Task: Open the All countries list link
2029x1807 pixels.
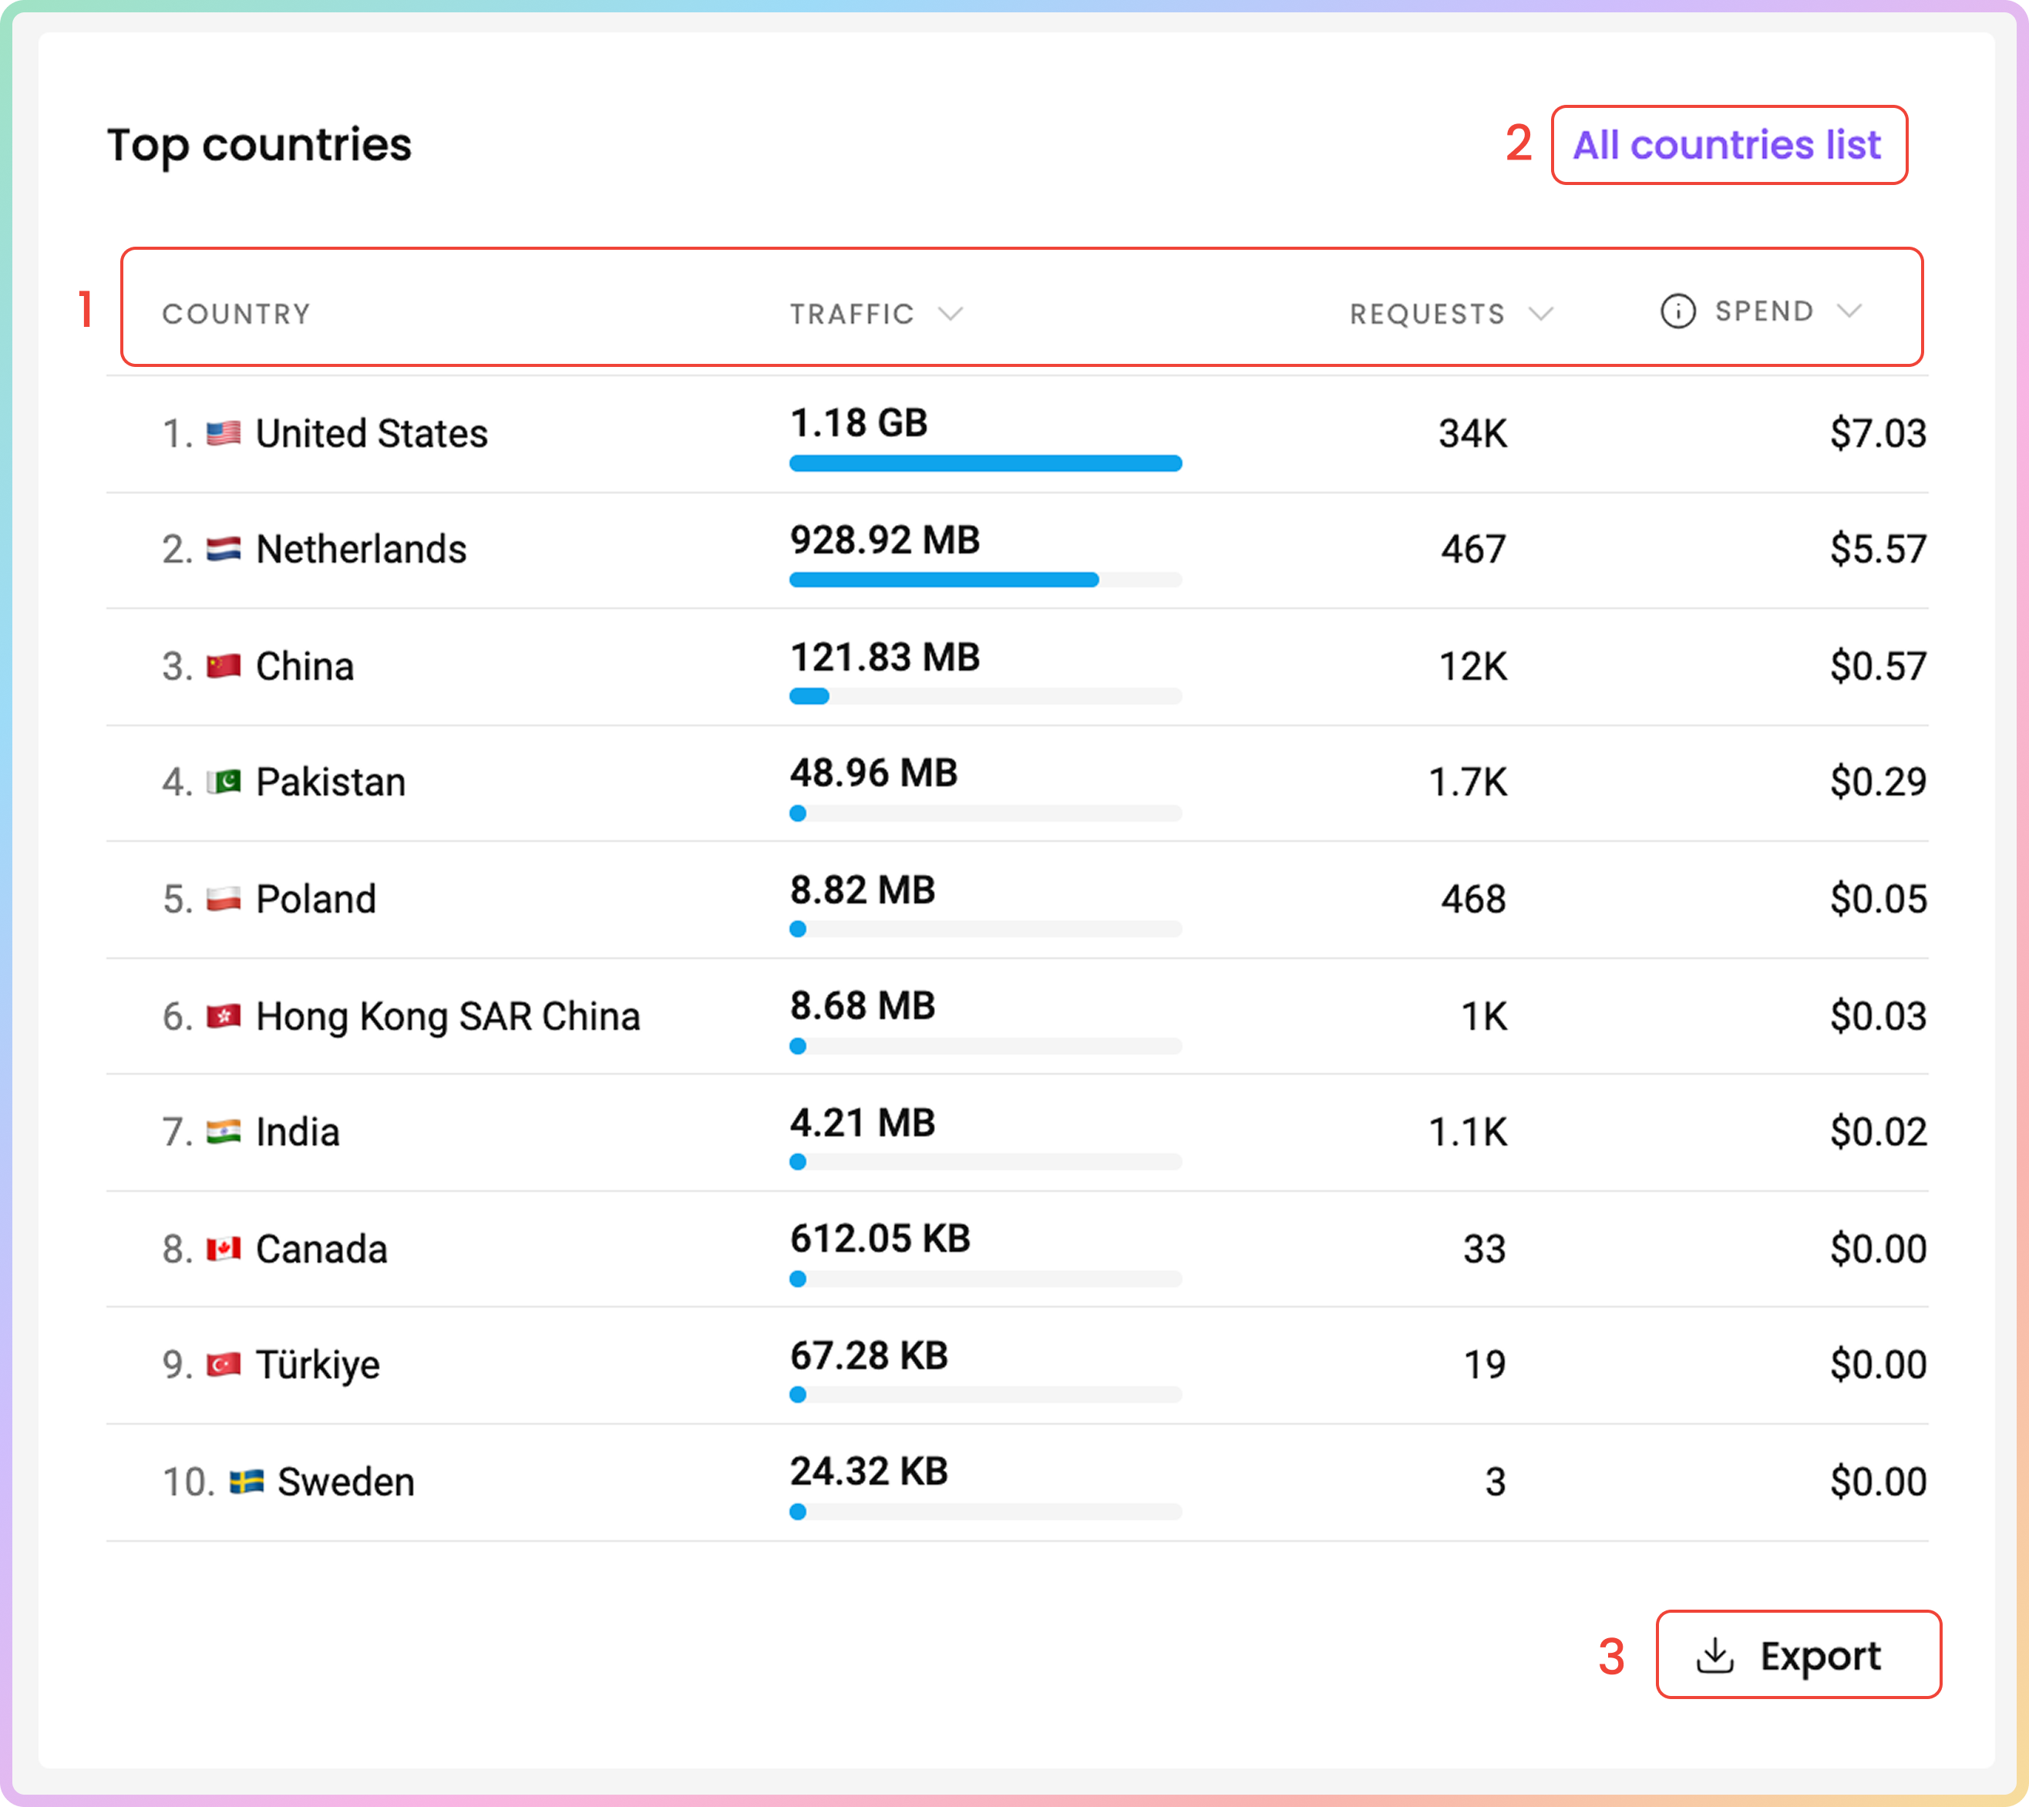Action: click(1726, 146)
